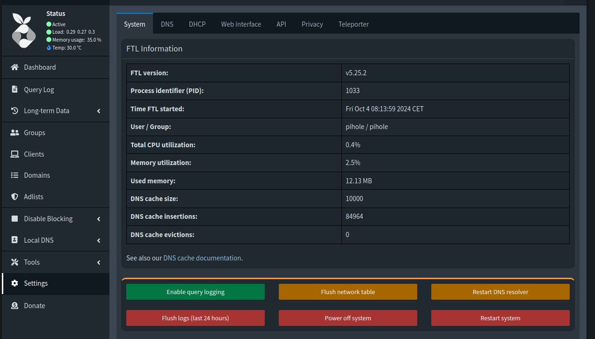The width and height of the screenshot is (595, 339).
Task: Show the Teleporter tab
Action: click(354, 24)
